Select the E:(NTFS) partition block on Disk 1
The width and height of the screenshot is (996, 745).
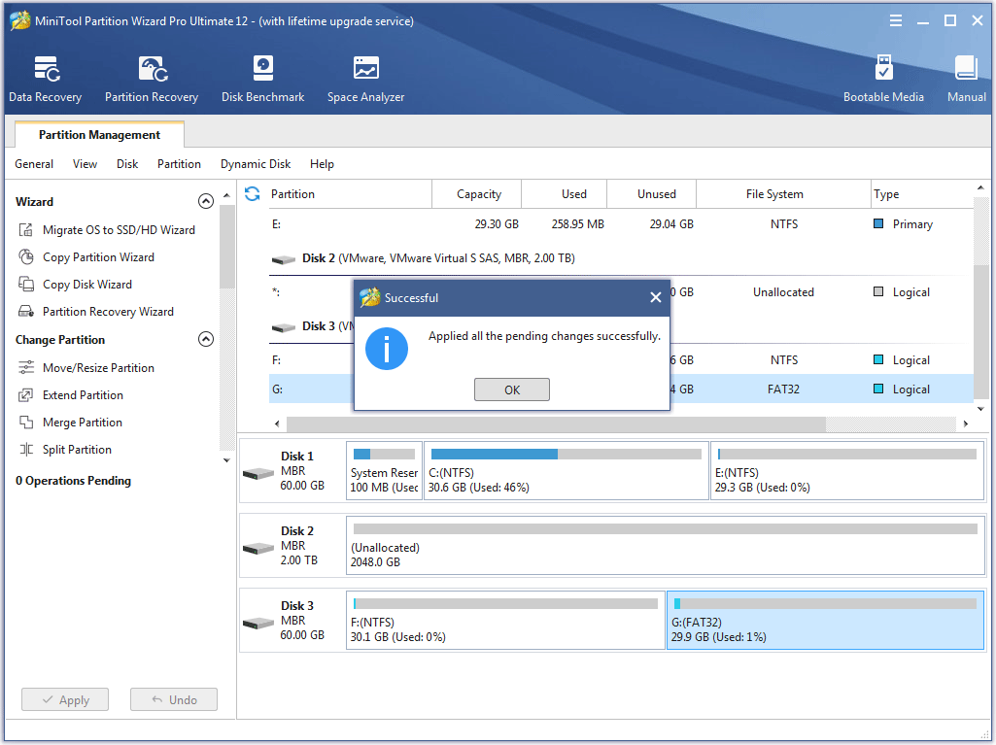pyautogui.click(x=847, y=471)
